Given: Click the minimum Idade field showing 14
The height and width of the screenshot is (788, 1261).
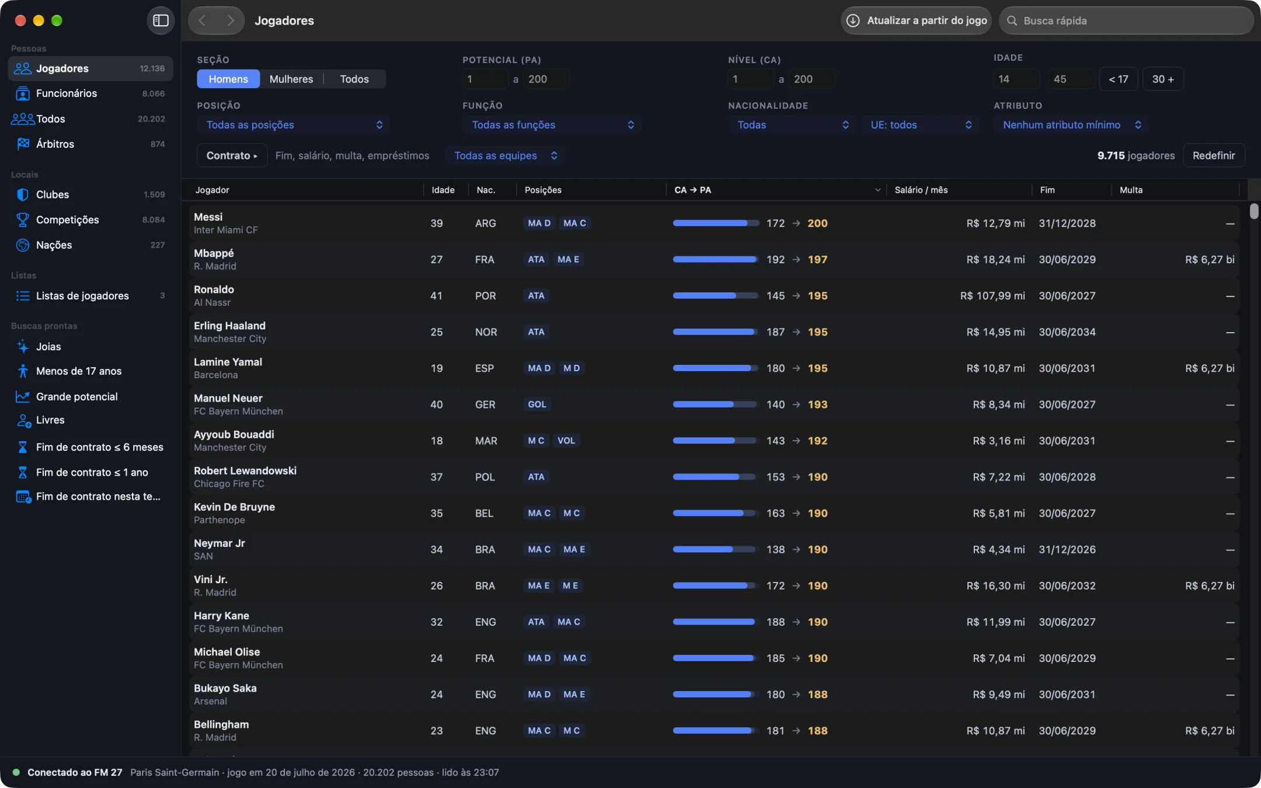Looking at the screenshot, I should (x=1016, y=79).
